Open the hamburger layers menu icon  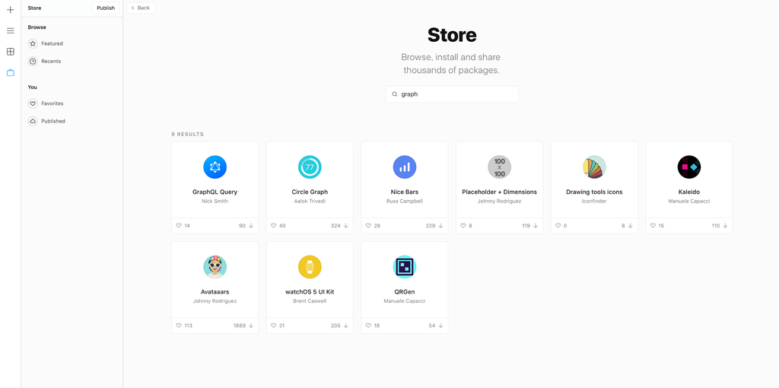(11, 30)
